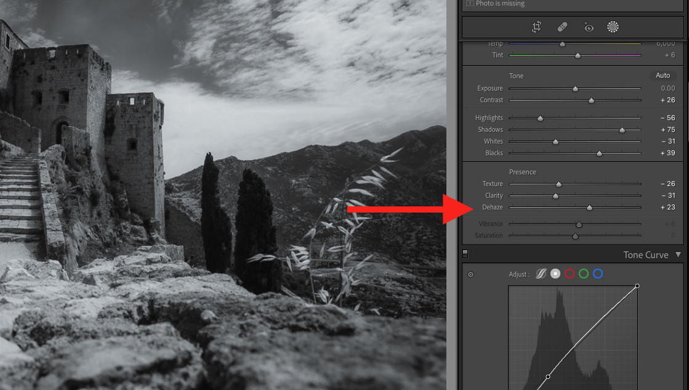Click the Dehaze value +23
The width and height of the screenshot is (689, 390).
[x=668, y=207]
